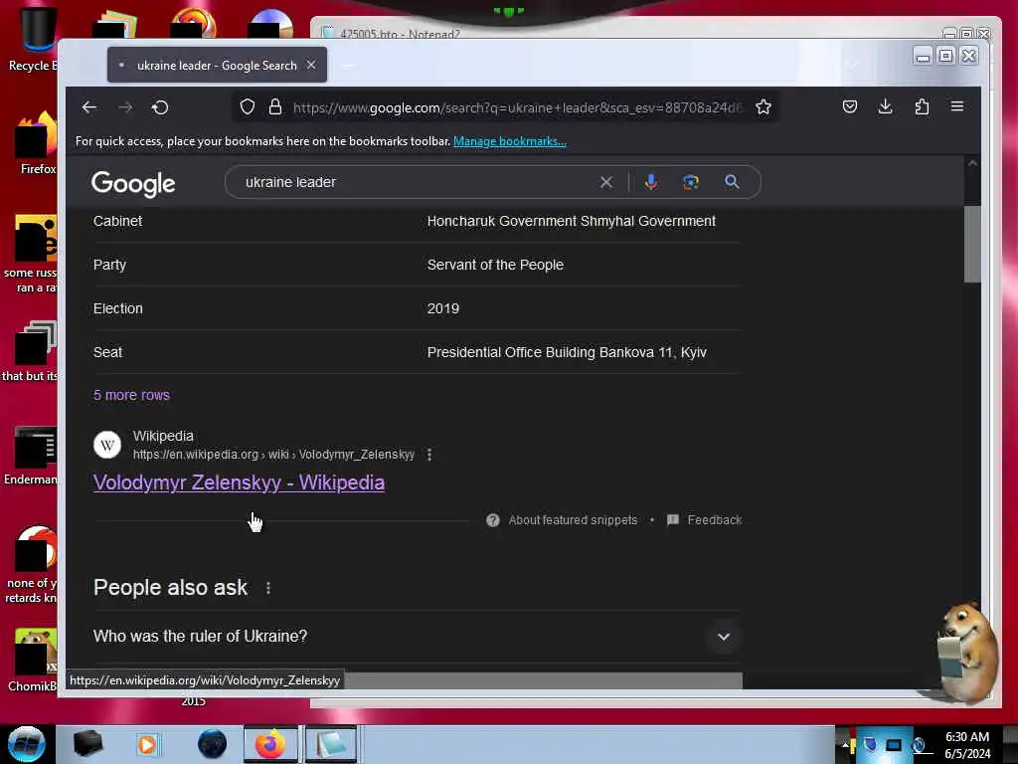This screenshot has width=1018, height=764.
Task: Click the padlock site info icon
Action: point(275,107)
